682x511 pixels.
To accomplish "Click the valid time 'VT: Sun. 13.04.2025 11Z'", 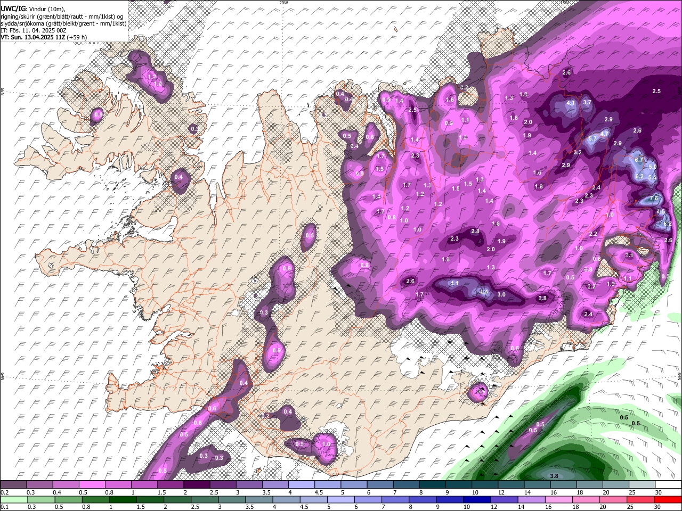I will (x=33, y=37).
